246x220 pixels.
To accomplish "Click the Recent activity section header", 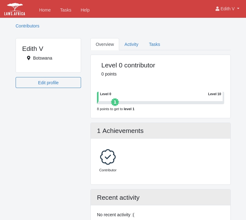I will pyautogui.click(x=118, y=198).
